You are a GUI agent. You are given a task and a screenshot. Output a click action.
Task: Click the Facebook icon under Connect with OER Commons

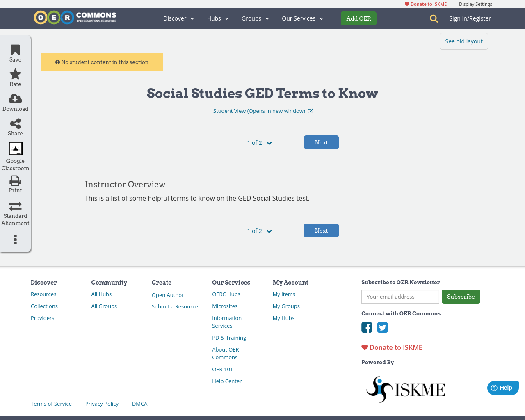367,327
